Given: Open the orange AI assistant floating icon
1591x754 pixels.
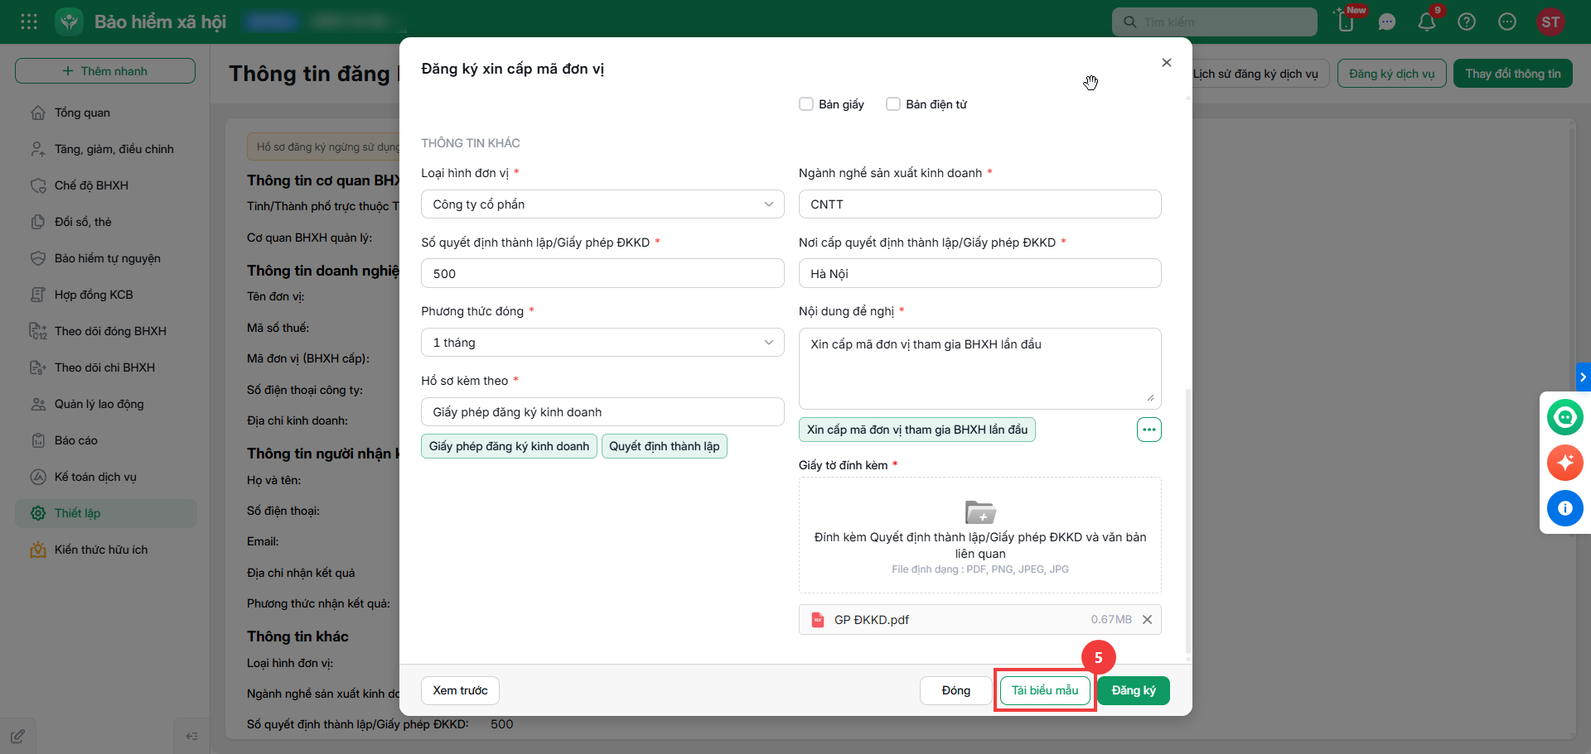Looking at the screenshot, I should point(1565,463).
